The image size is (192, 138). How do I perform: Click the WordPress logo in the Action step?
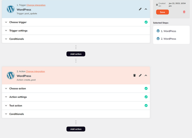click(11, 75)
